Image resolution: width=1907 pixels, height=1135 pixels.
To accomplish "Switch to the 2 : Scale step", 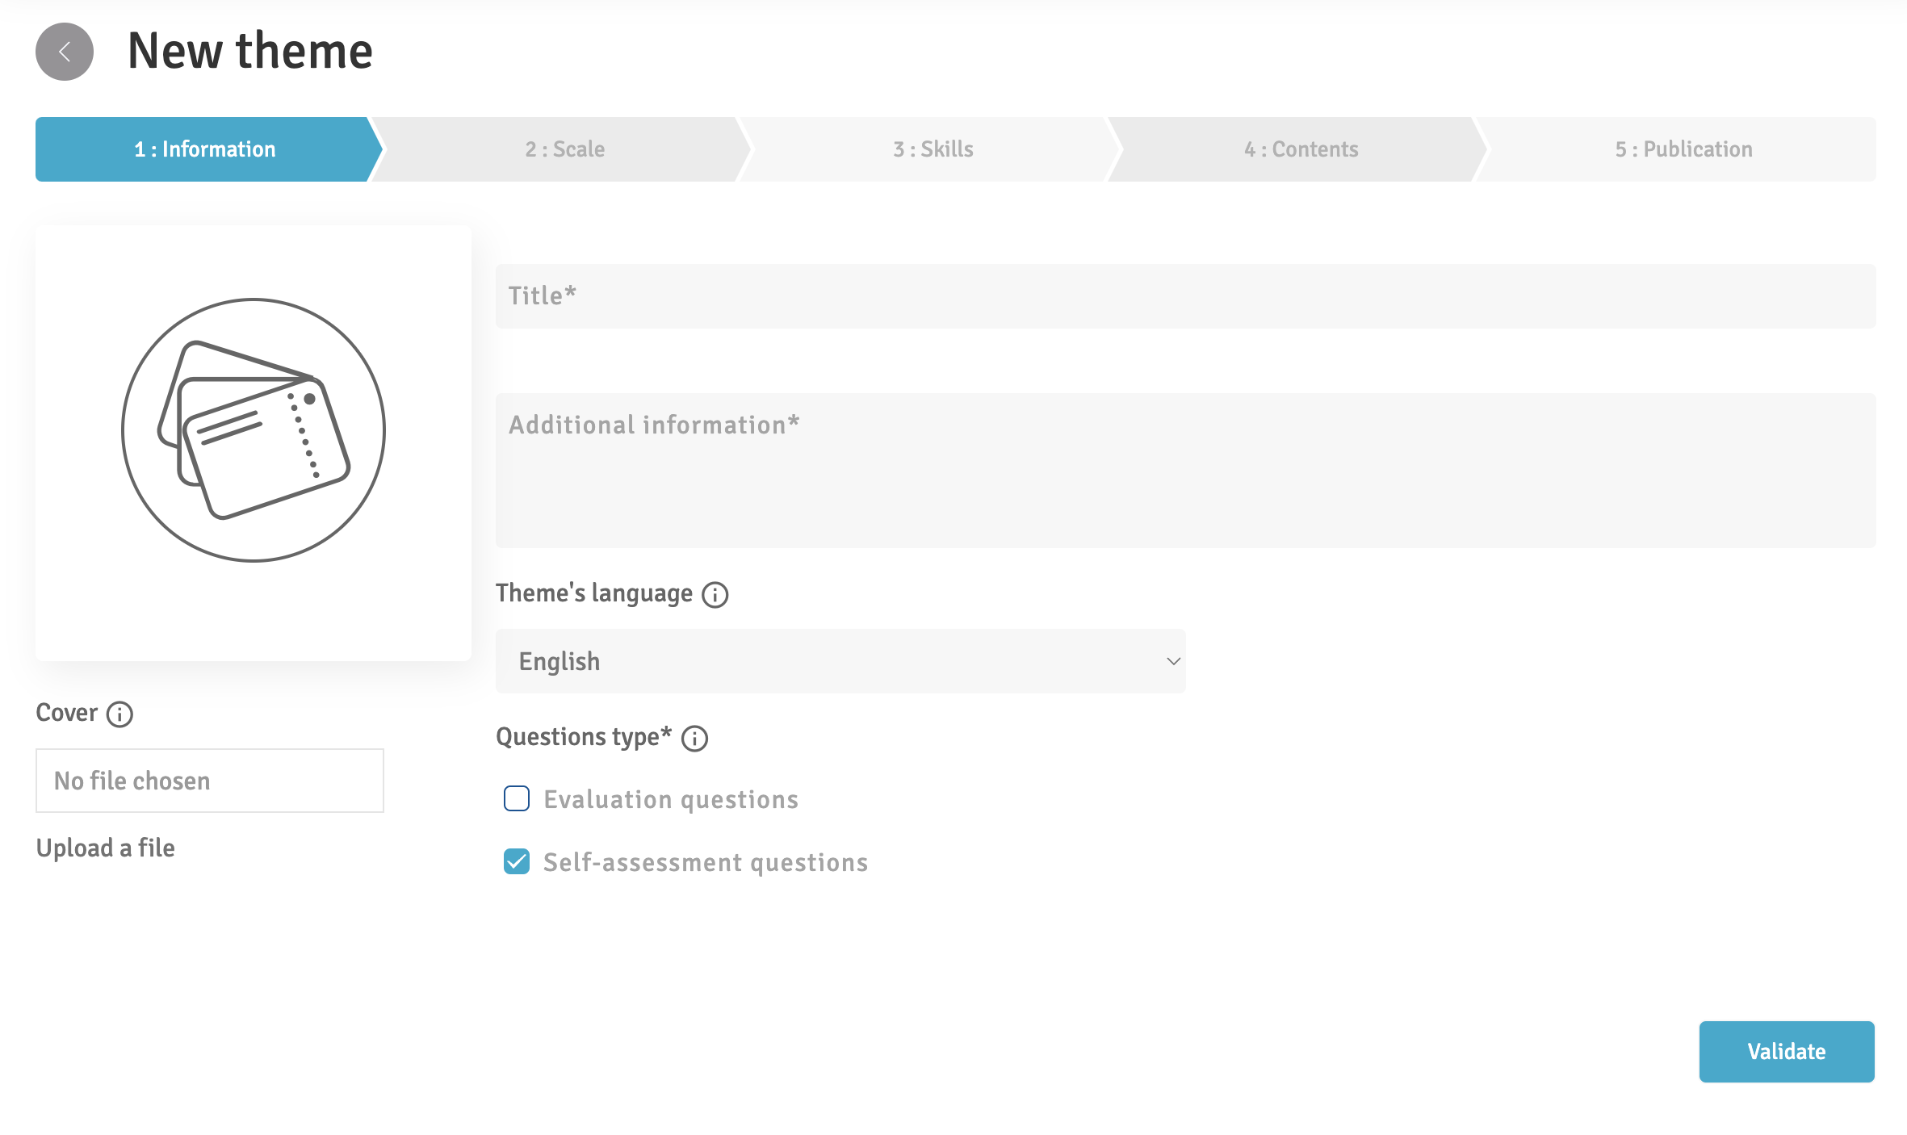I will [x=565, y=149].
